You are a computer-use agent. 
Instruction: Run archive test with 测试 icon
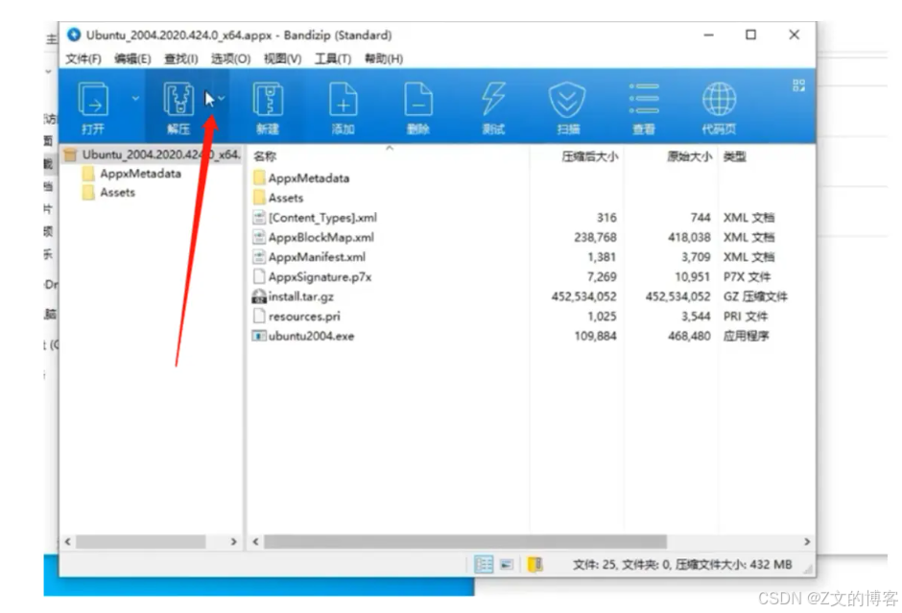pos(493,108)
